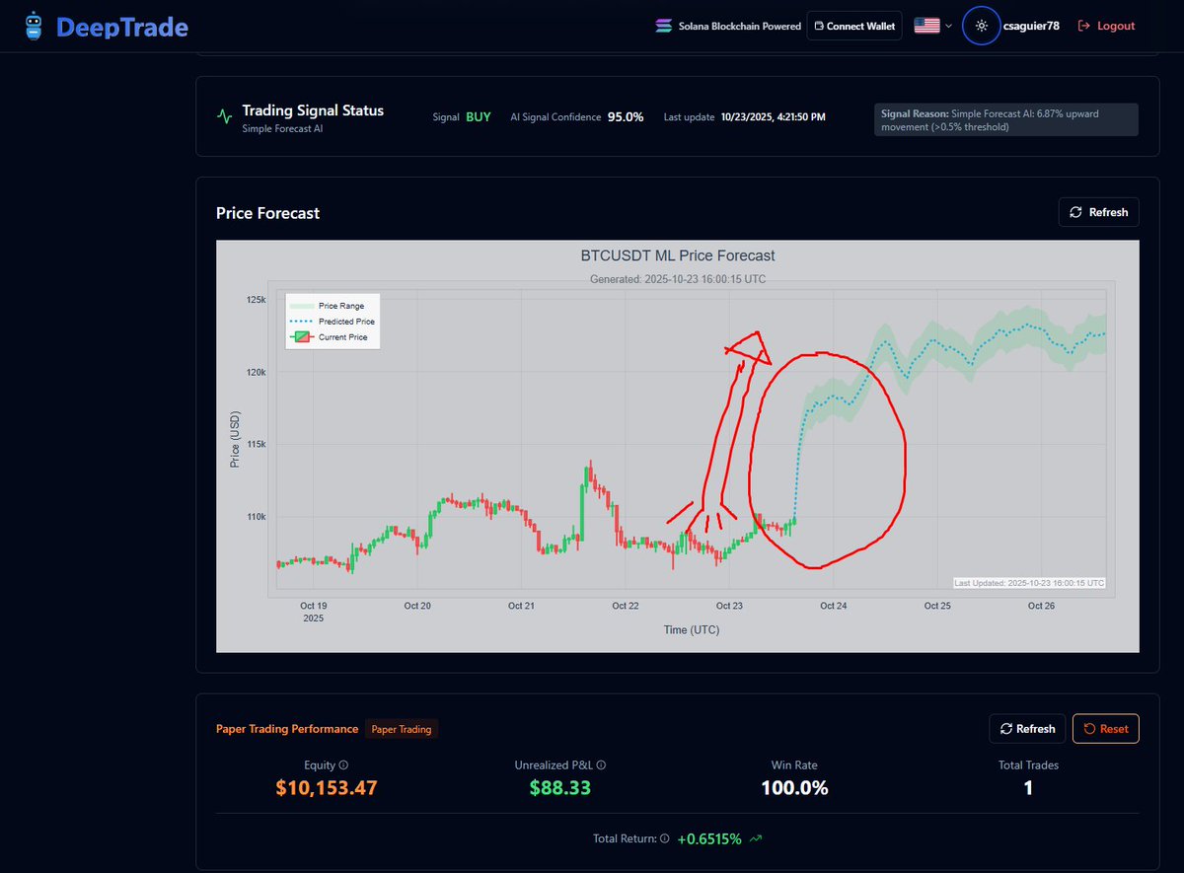Click the green trend arrow next to Total Return
This screenshot has height=873, width=1184.
755,837
